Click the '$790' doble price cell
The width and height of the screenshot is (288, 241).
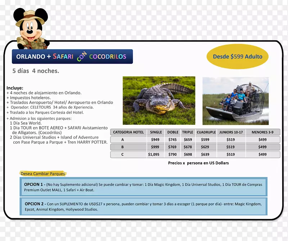click(x=172, y=155)
